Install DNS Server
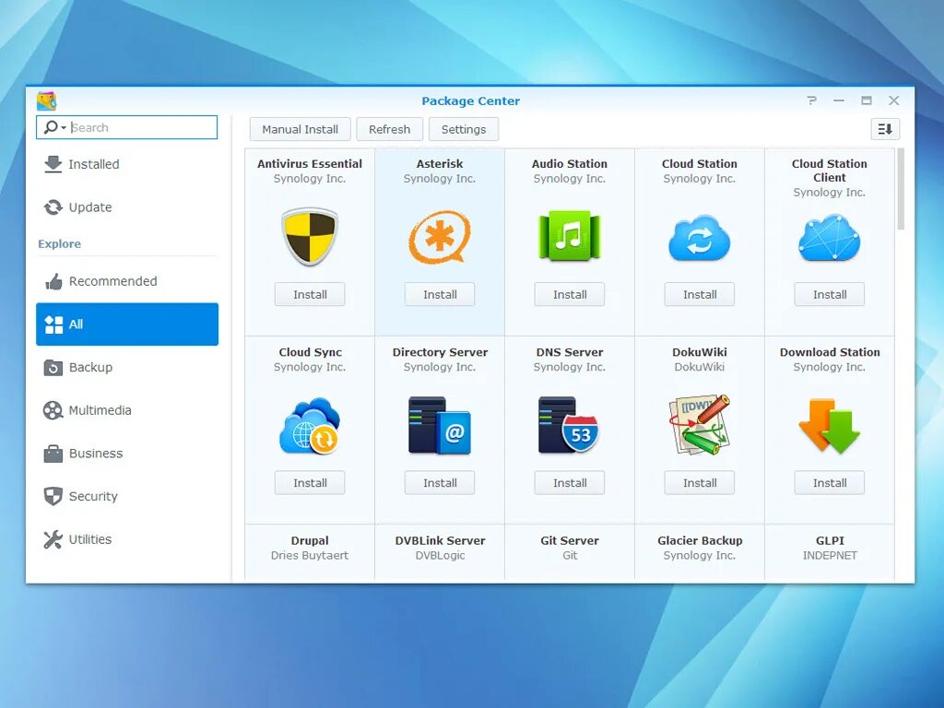The image size is (944, 708). (x=570, y=483)
